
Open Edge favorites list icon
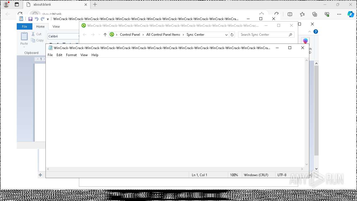tap(302, 14)
